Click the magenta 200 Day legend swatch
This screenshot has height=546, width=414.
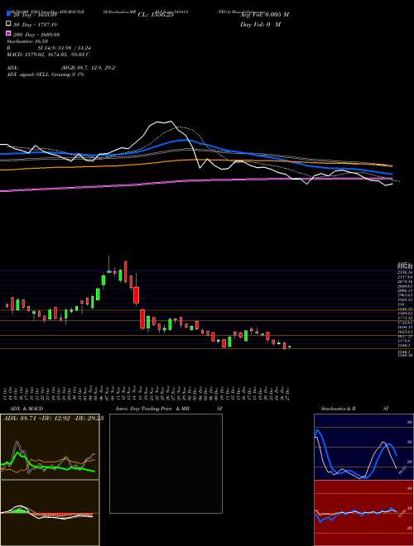[x=8, y=34]
